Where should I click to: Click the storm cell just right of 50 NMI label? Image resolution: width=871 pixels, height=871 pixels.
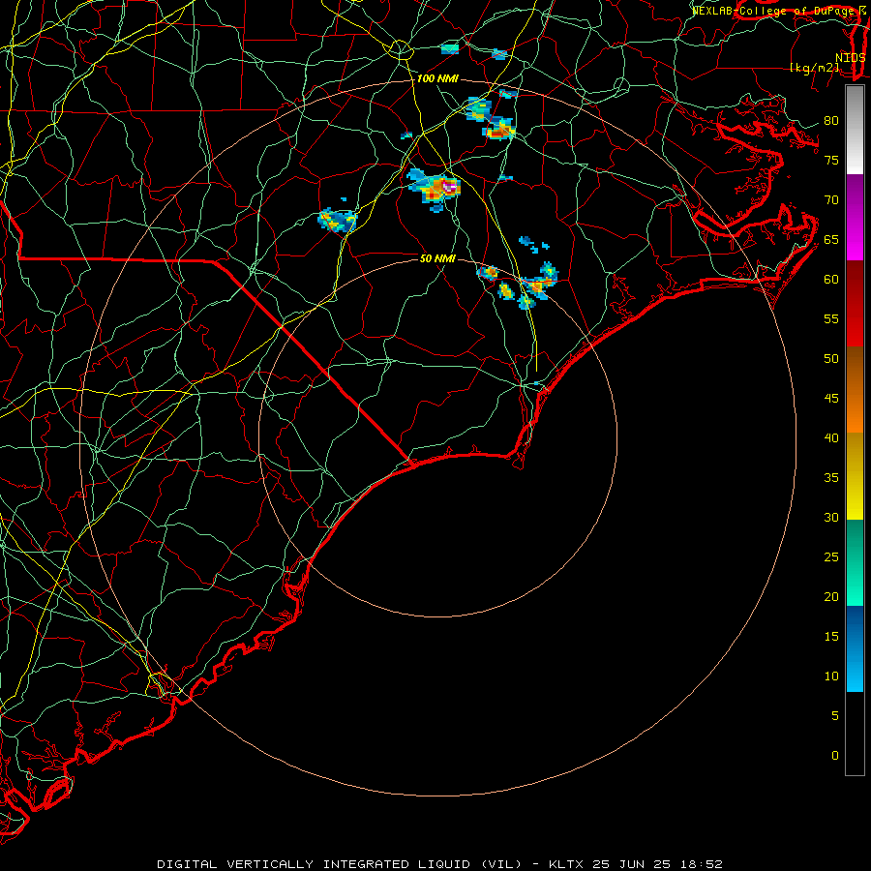(488, 272)
